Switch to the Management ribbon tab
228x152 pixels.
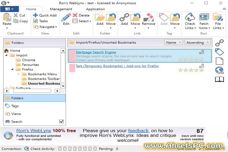[x=61, y=9]
